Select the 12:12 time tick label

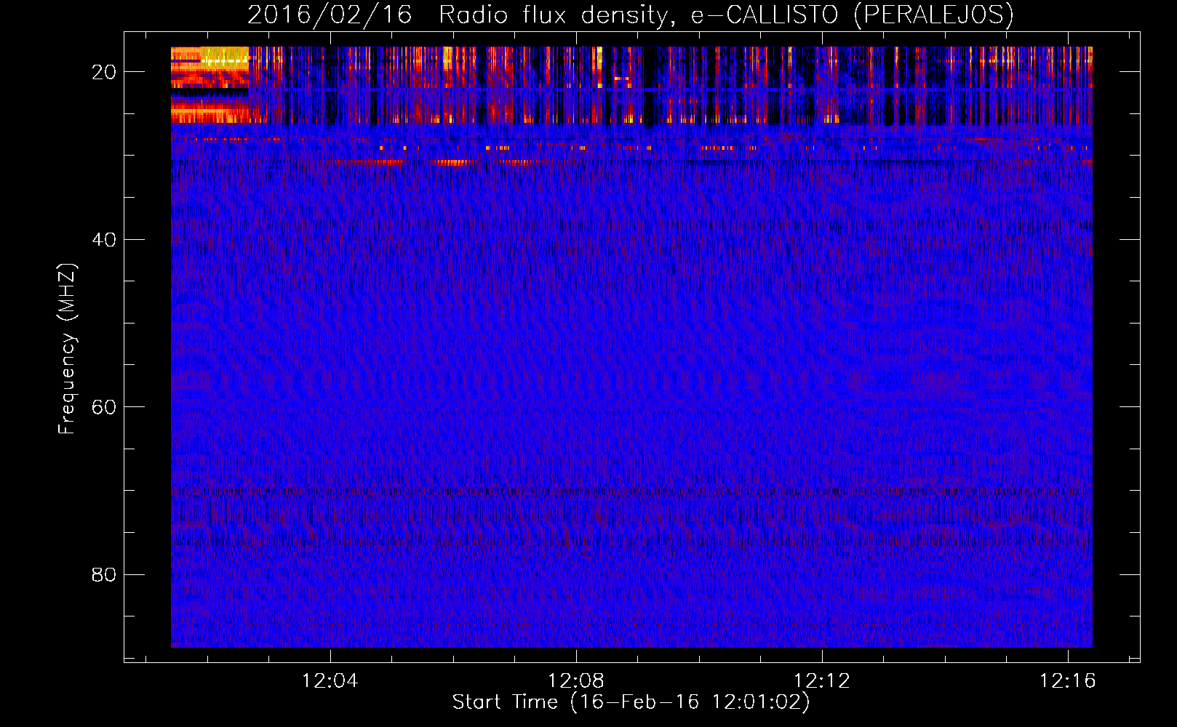pos(822,681)
